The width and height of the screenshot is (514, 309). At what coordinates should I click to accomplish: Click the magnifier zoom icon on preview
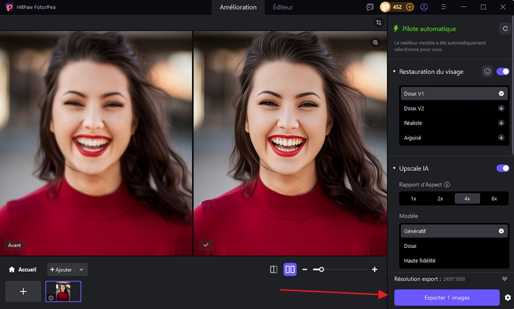coord(376,42)
